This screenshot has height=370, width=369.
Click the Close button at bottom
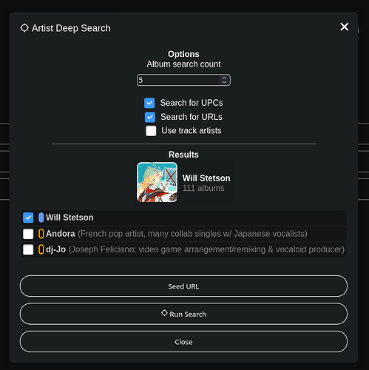[183, 342]
